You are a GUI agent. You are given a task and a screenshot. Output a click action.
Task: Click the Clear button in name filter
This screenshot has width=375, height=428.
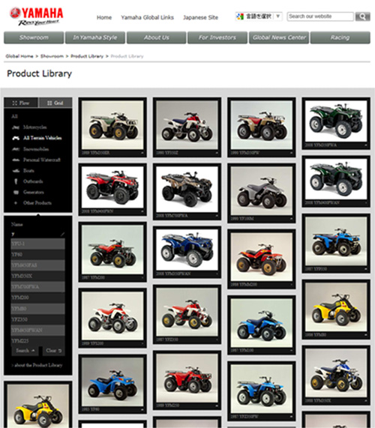[53, 351]
